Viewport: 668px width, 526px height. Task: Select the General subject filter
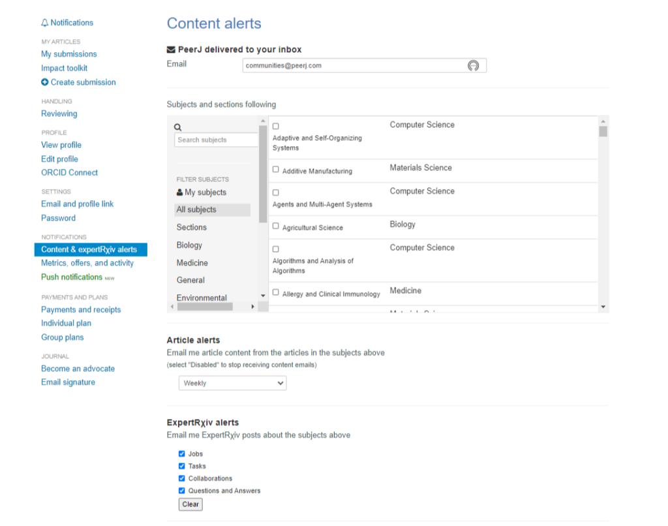190,280
